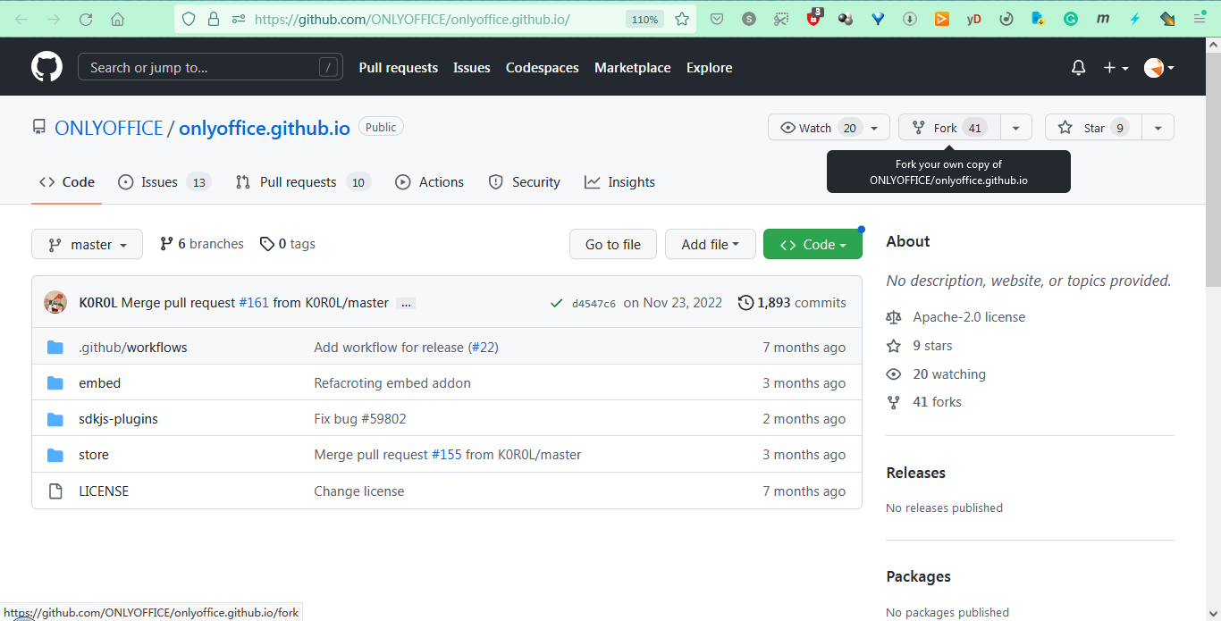
Task: Open the Packages heading link
Action: [x=918, y=576]
